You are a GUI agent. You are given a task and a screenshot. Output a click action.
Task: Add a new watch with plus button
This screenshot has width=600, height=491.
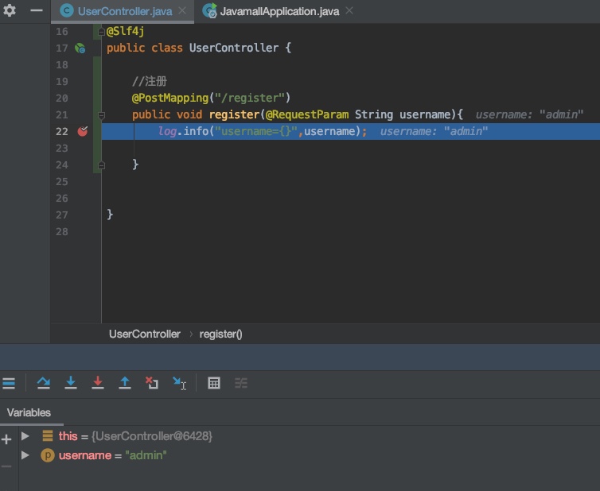[x=7, y=439]
